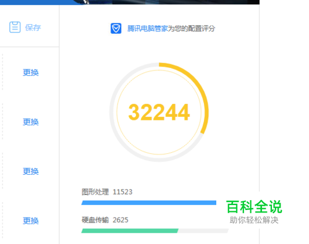
Task: Click the blue 图形处理 progress bar
Action: point(149,203)
